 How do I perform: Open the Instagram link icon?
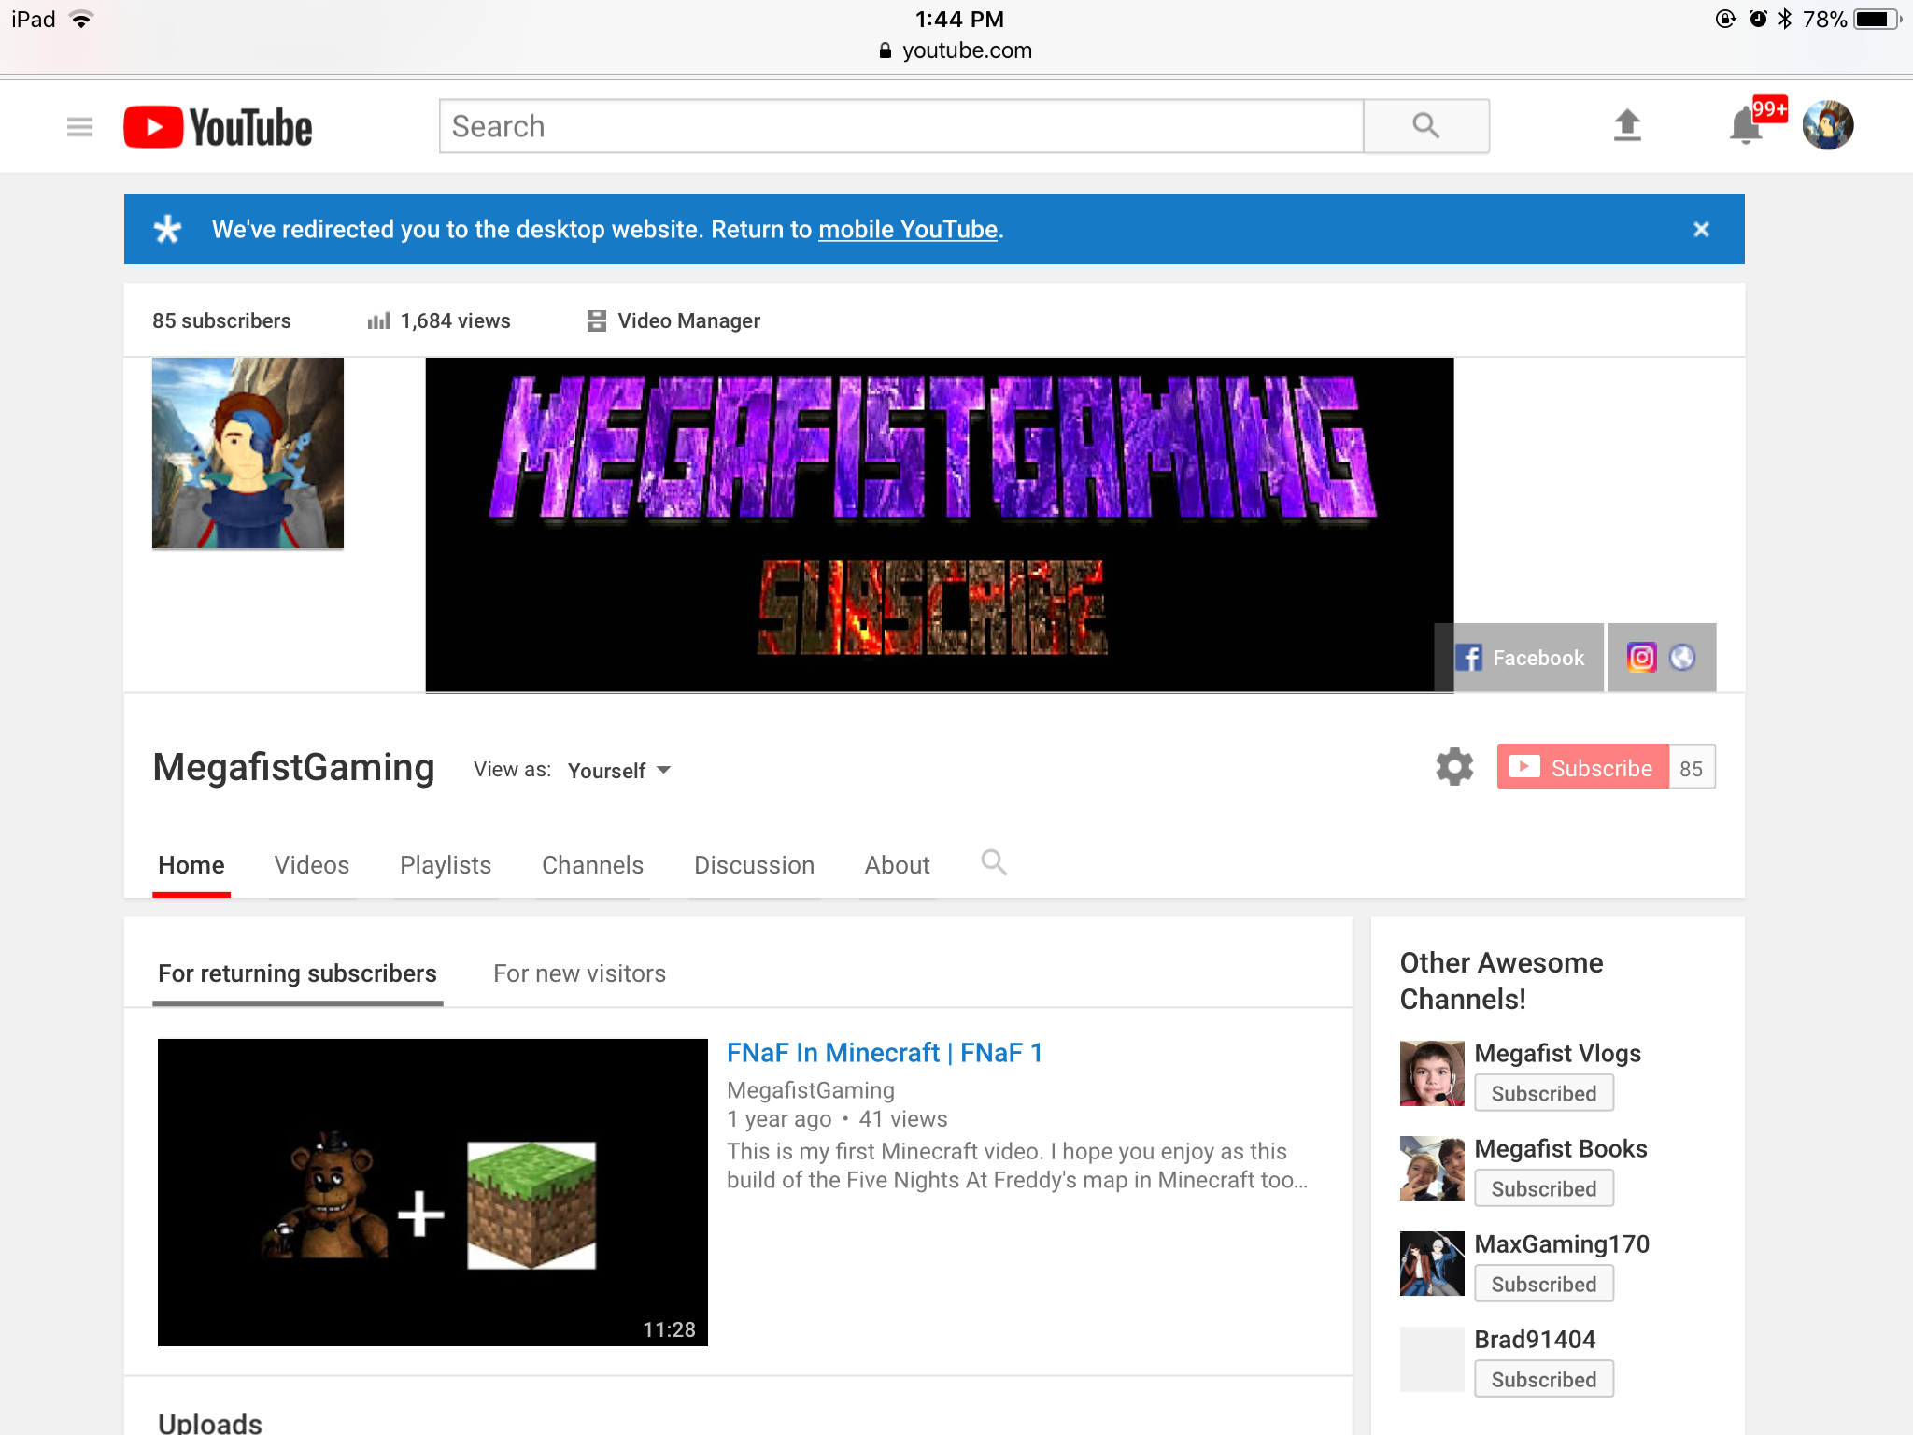(x=1642, y=658)
